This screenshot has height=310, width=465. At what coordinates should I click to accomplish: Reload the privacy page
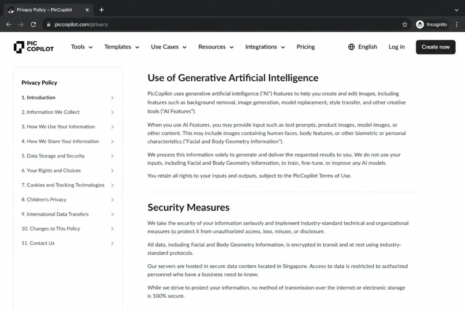coord(33,25)
